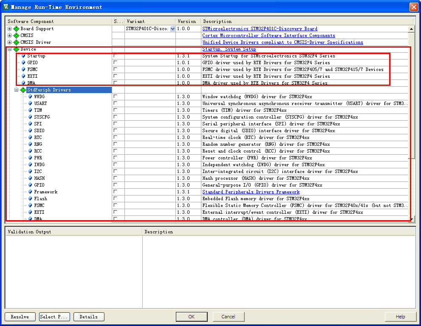Viewport: 421px width, 326px height.
Task: Click the blue icon beside RCC
Action: 30,151
